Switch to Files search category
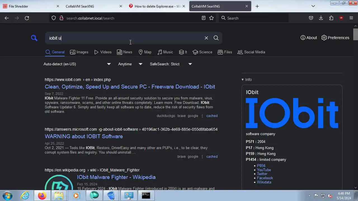 [x=225, y=52]
